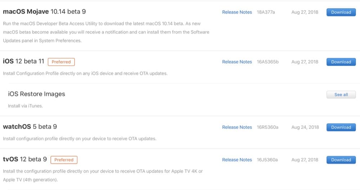The width and height of the screenshot is (360, 190).
Task: Select the iOS Restore Images heading
Action: (x=36, y=94)
